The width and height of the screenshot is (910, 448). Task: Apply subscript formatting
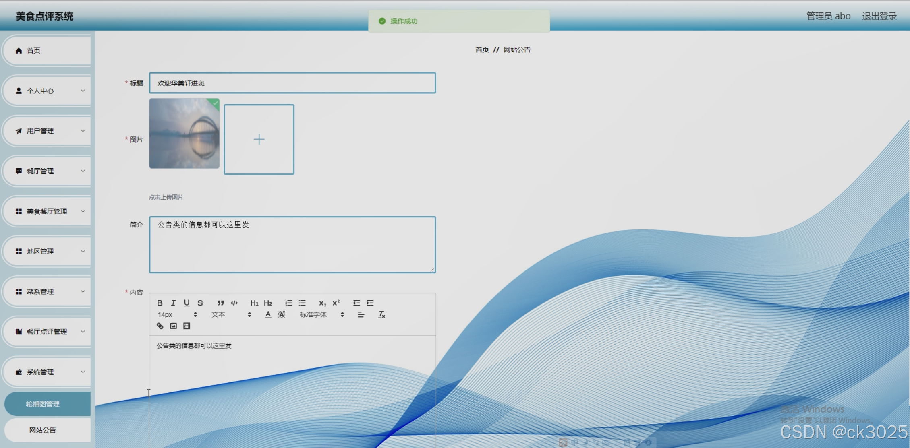coord(322,303)
